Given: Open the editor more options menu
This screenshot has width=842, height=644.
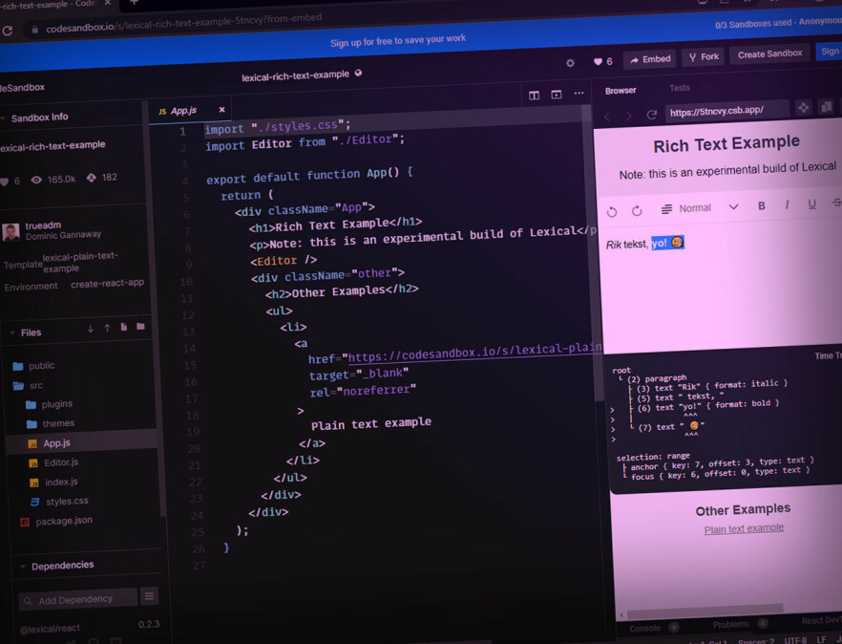Looking at the screenshot, I should click(579, 93).
